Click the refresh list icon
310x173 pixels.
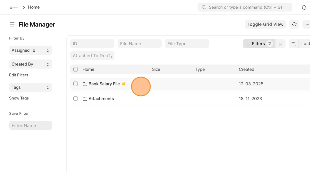click(294, 24)
